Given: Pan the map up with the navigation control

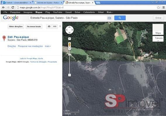Looking at the screenshot, I should pyautogui.click(x=70, y=27).
